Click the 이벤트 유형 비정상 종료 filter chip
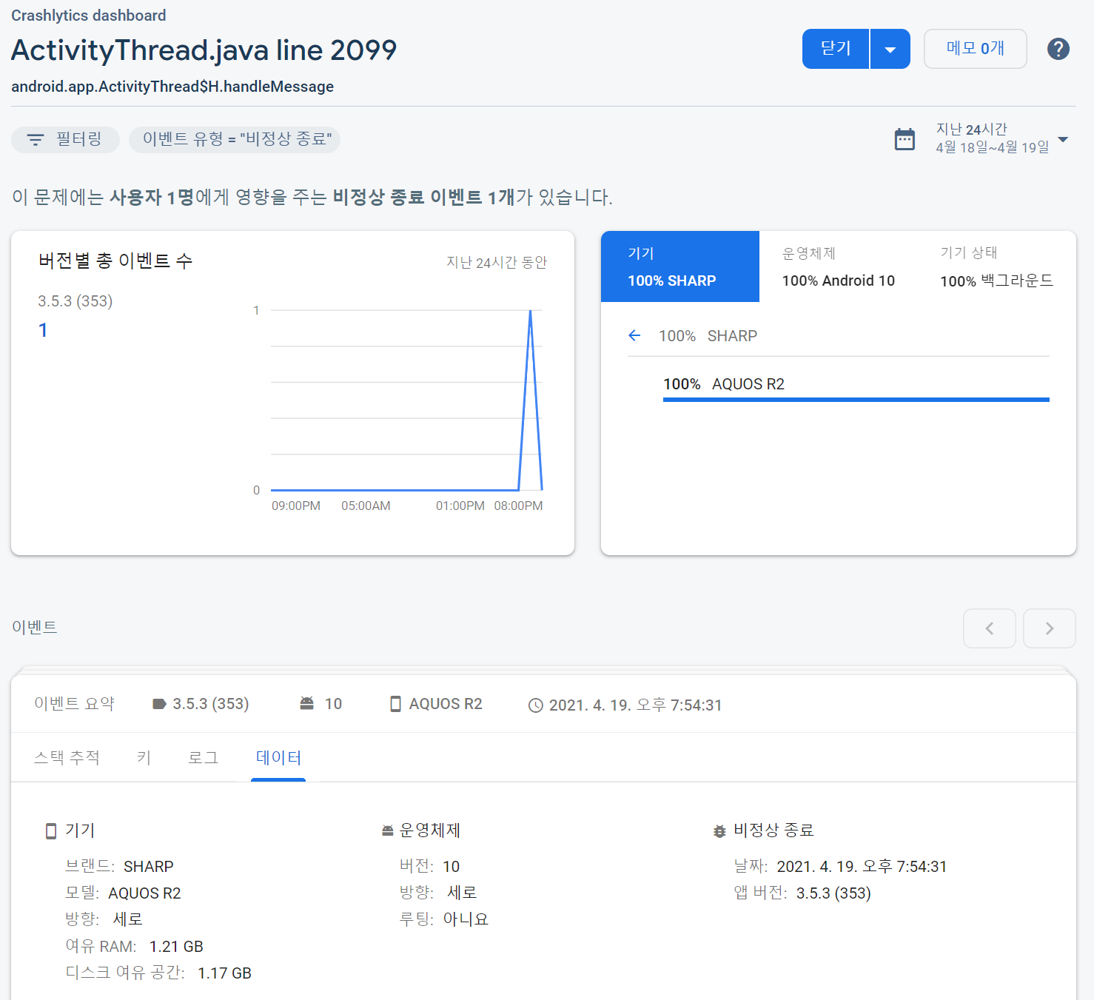 tap(235, 139)
